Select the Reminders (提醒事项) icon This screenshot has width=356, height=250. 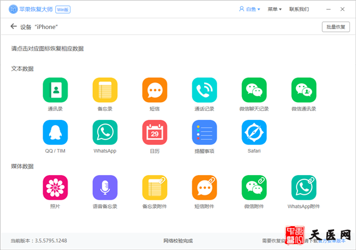click(x=204, y=132)
